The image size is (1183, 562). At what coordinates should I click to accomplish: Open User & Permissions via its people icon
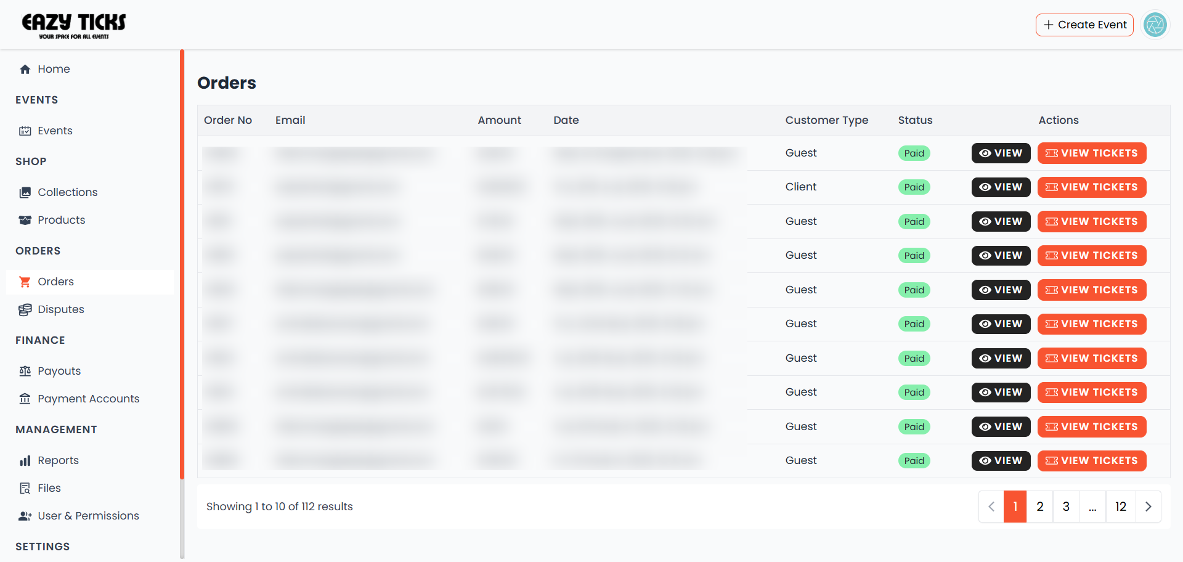(x=25, y=516)
